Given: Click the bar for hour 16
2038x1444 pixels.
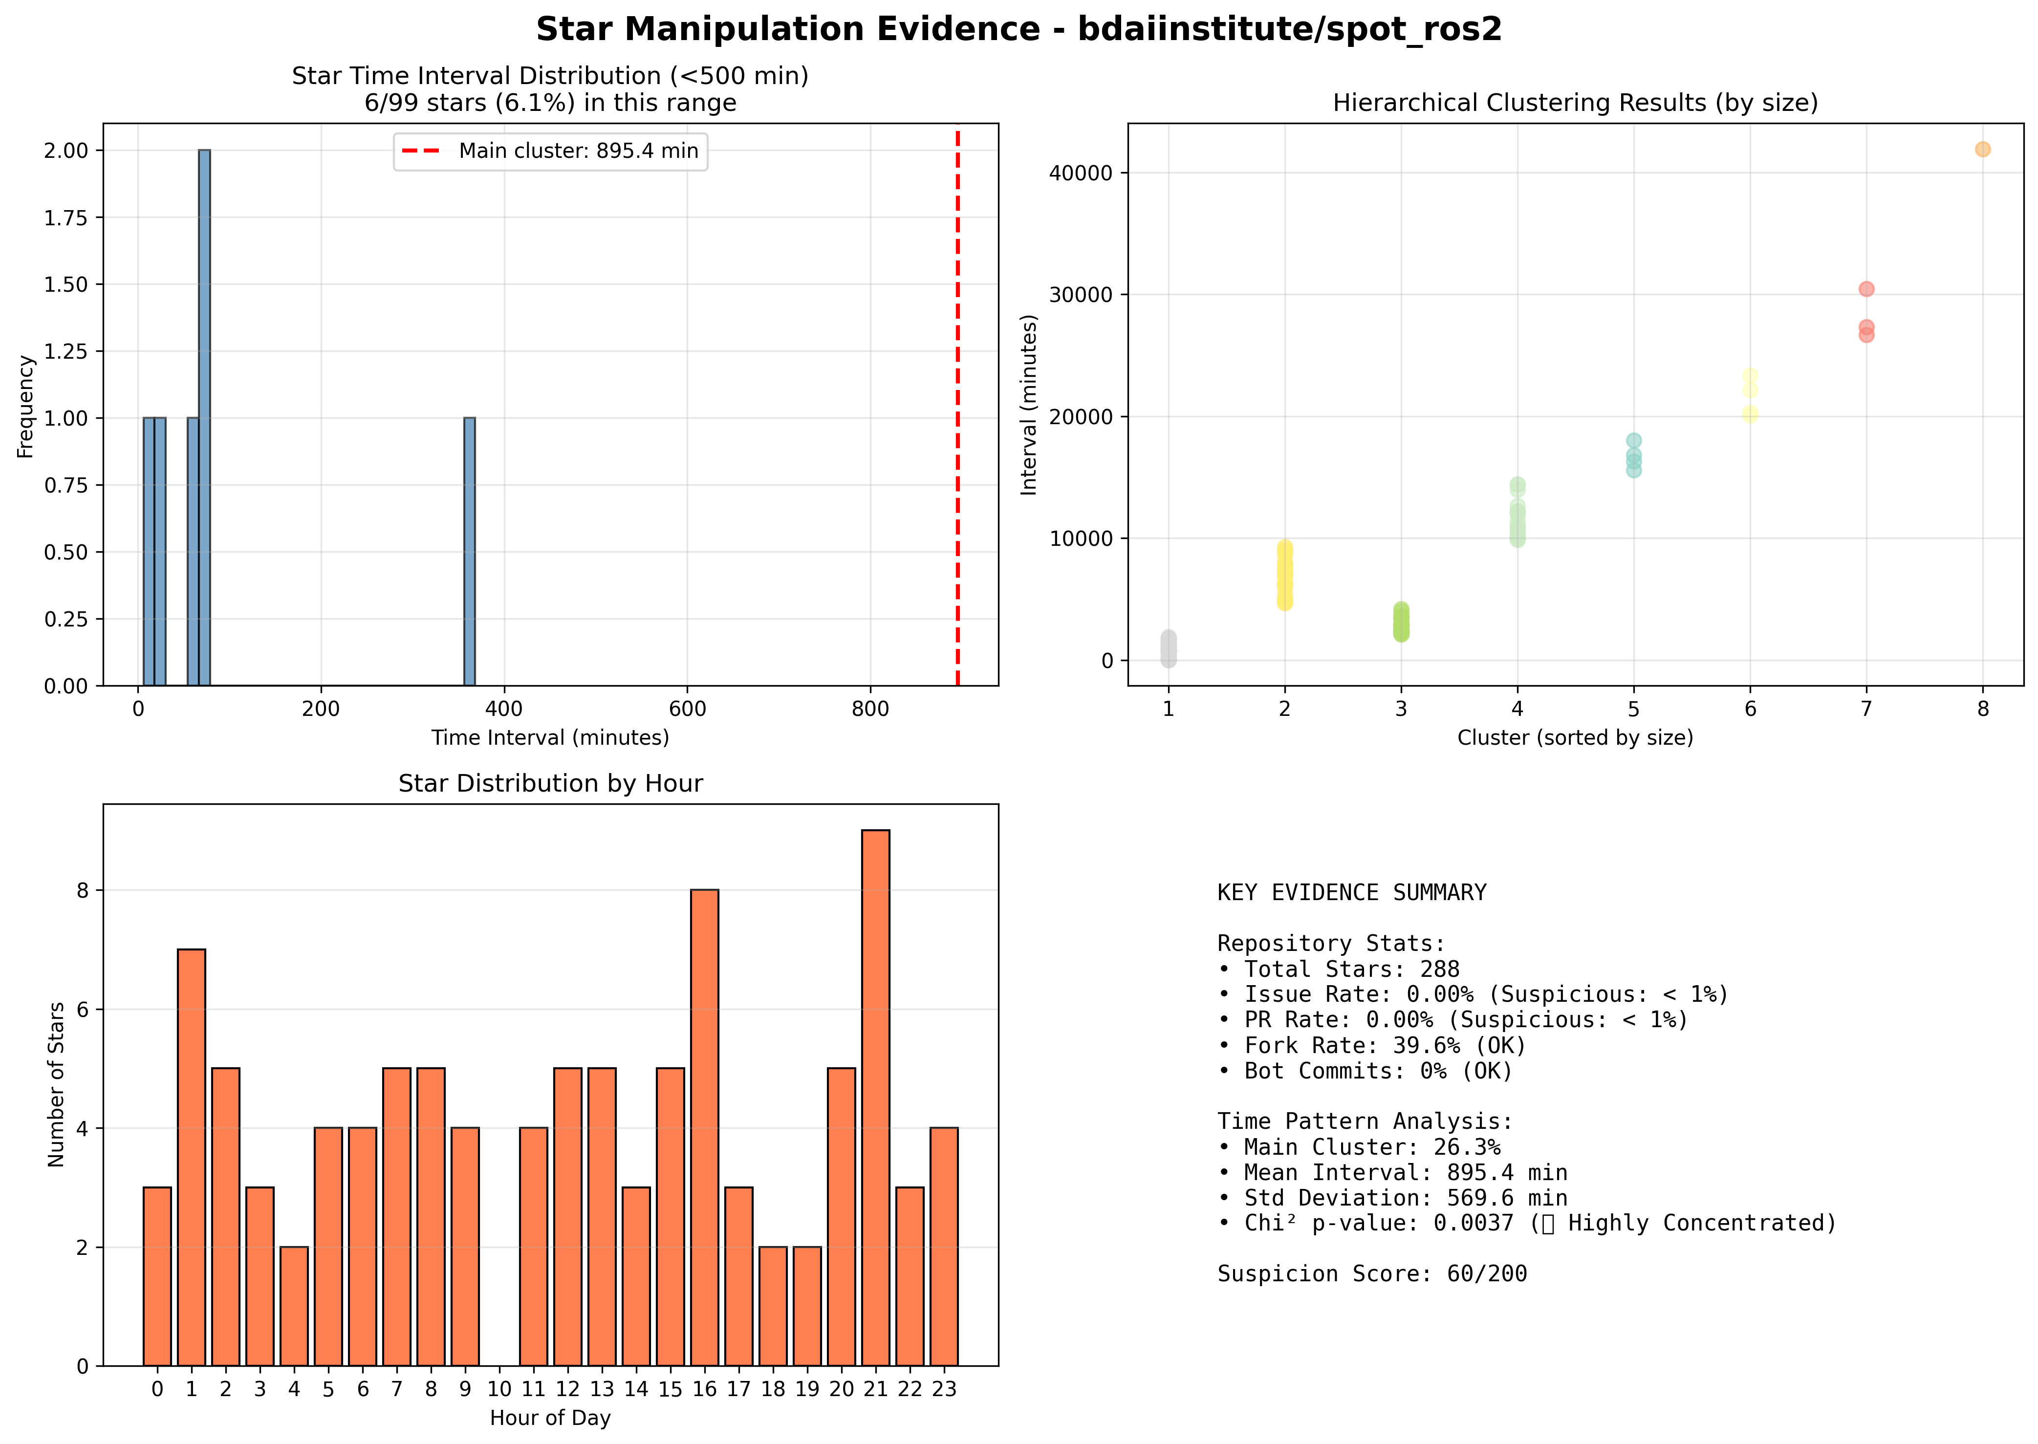Looking at the screenshot, I should coord(704,1127).
